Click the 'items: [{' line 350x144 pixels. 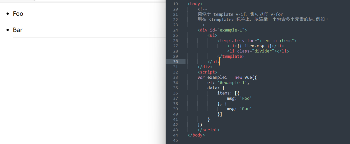pos(228,93)
